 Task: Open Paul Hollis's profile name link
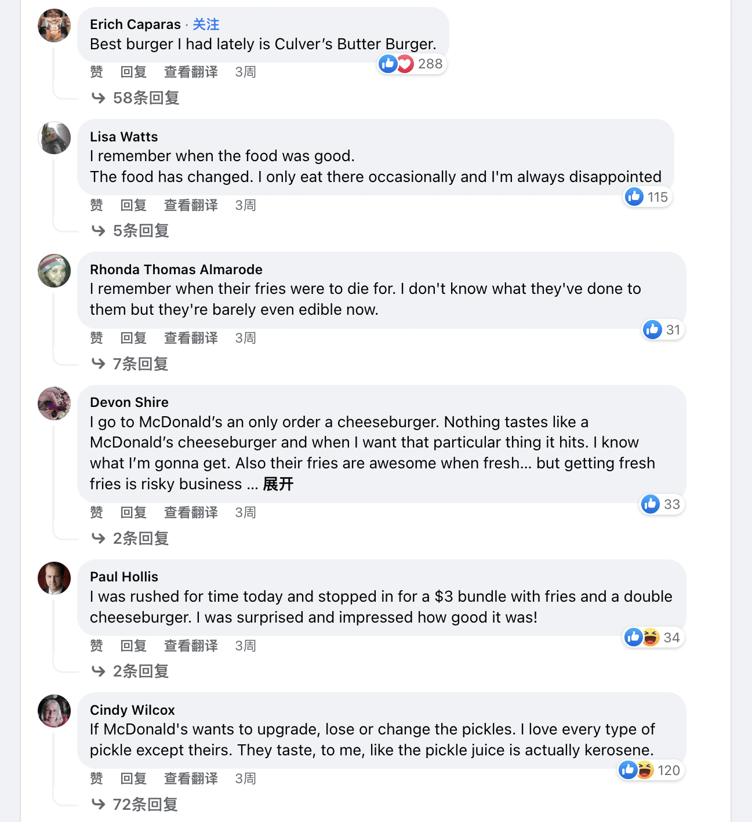pyautogui.click(x=124, y=577)
